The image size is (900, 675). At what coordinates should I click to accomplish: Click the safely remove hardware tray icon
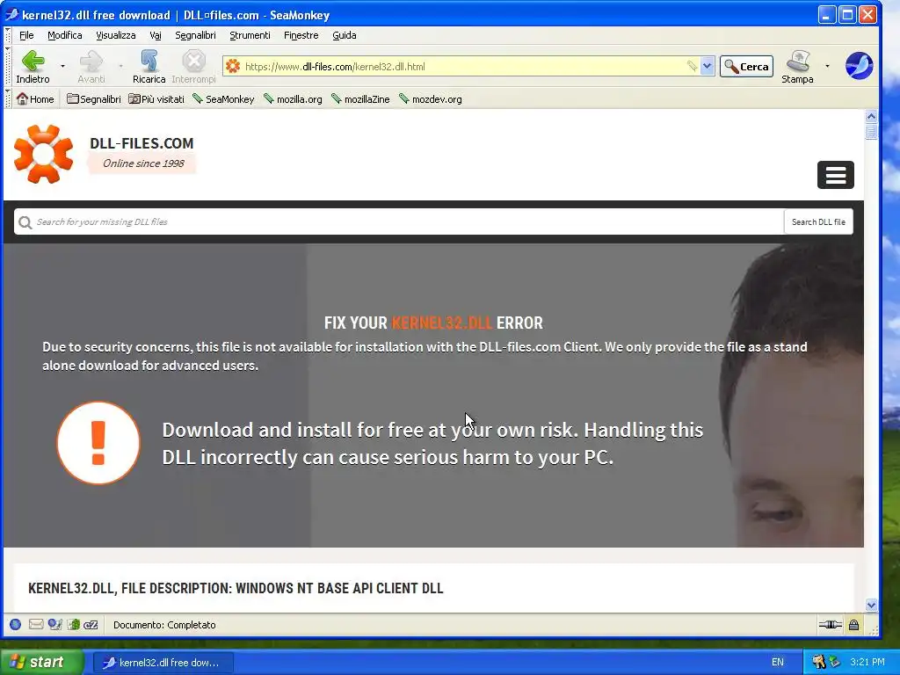[x=835, y=662]
